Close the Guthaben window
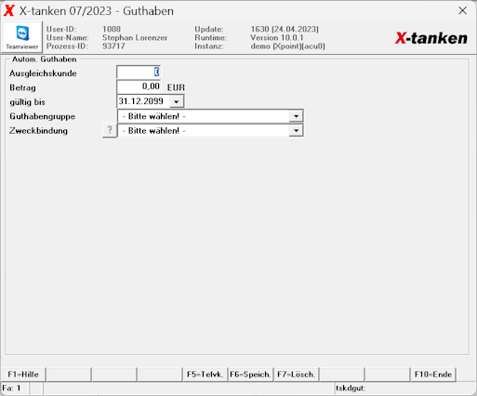477x396 pixels. click(462, 10)
